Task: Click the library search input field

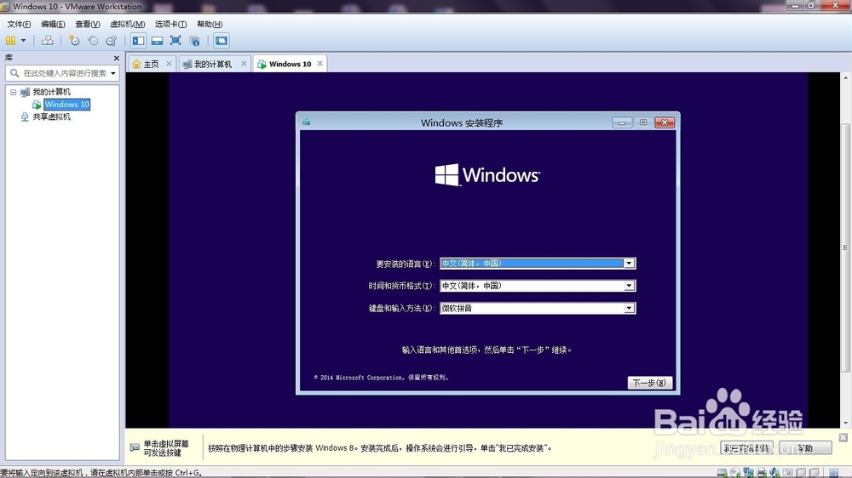Action: click(x=64, y=72)
